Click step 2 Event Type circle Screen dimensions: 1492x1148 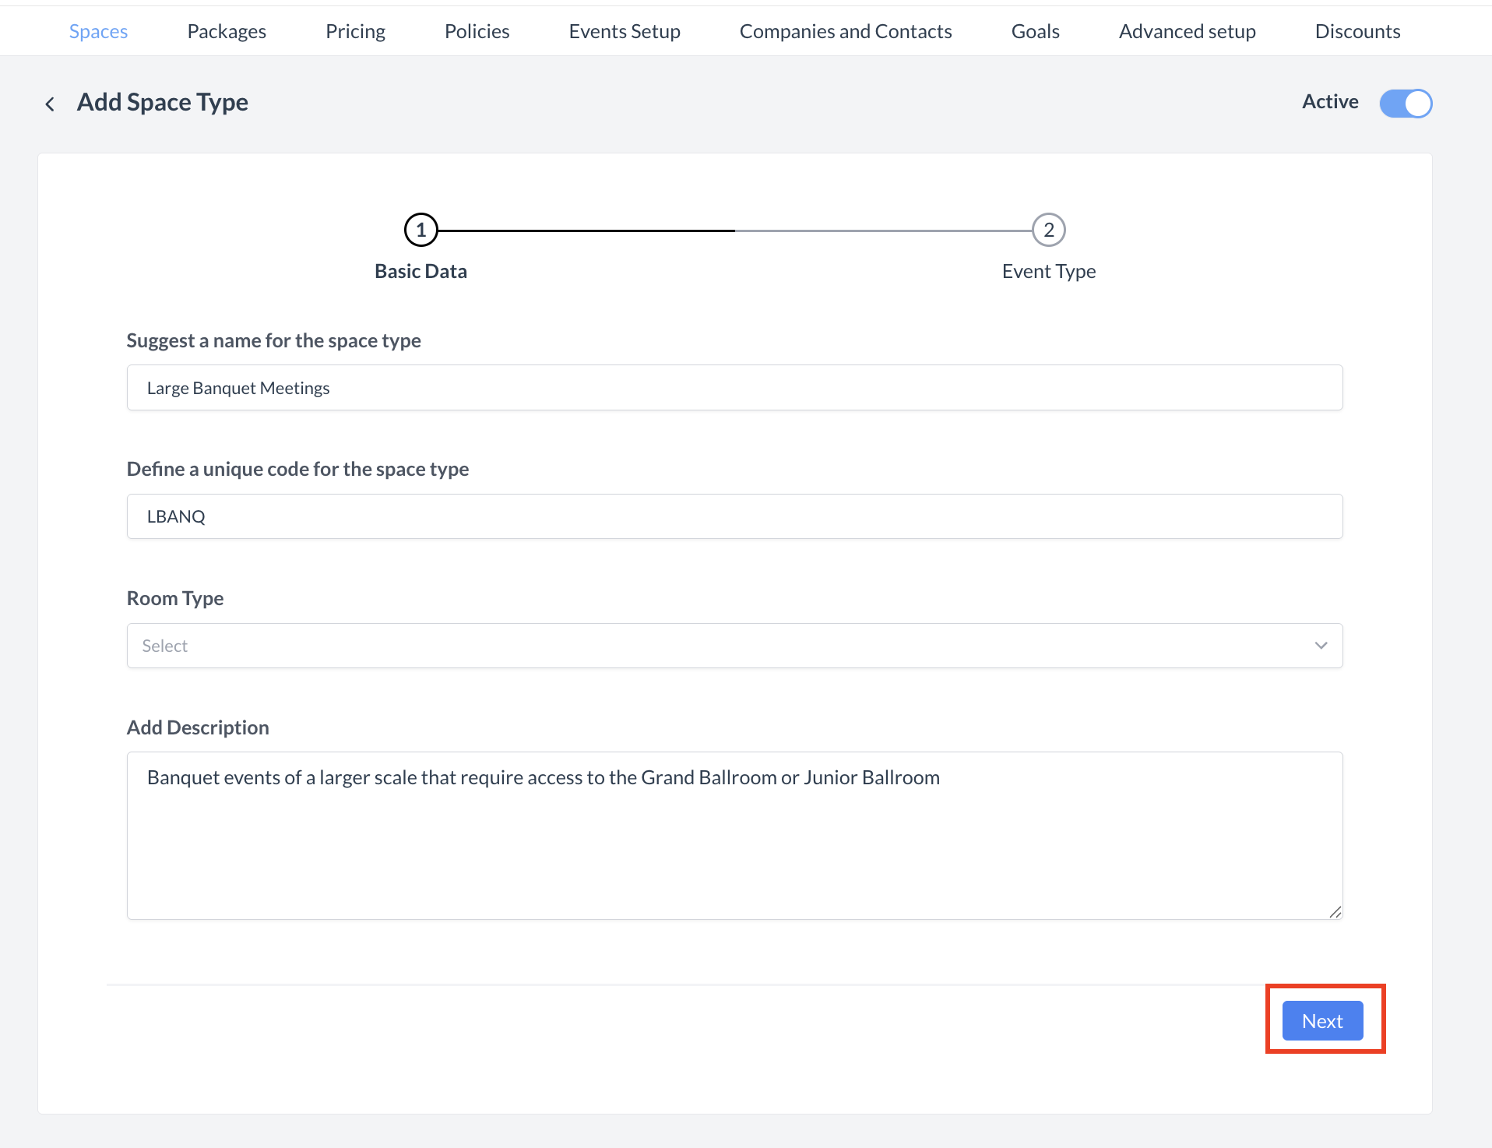pyautogui.click(x=1048, y=230)
